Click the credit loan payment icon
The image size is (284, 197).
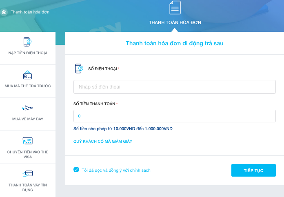tap(28, 174)
